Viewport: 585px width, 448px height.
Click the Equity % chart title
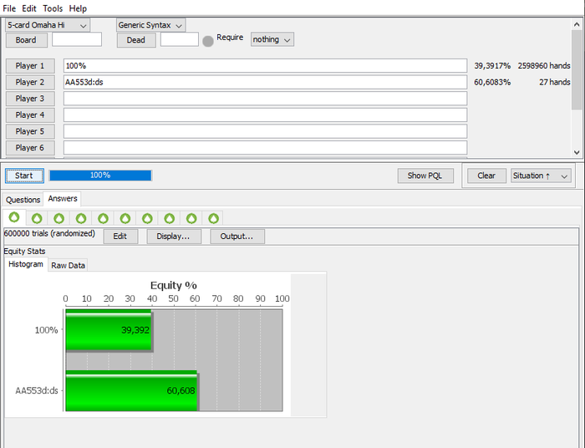(x=174, y=285)
